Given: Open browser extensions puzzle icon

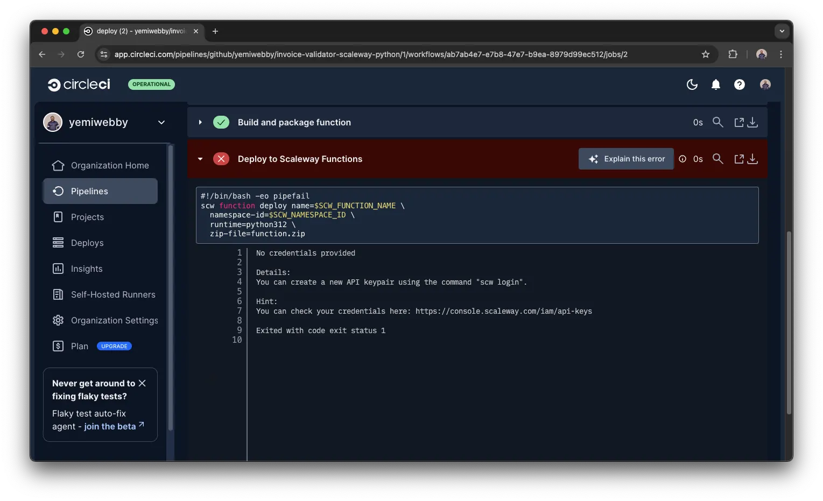Looking at the screenshot, I should (x=733, y=54).
